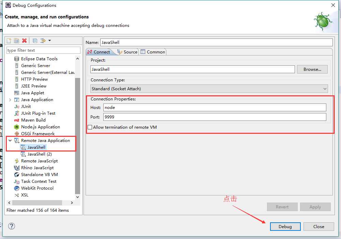This screenshot has height=239, width=341.
Task: Click the Rhino JavaScript icon
Action: (x=17, y=168)
